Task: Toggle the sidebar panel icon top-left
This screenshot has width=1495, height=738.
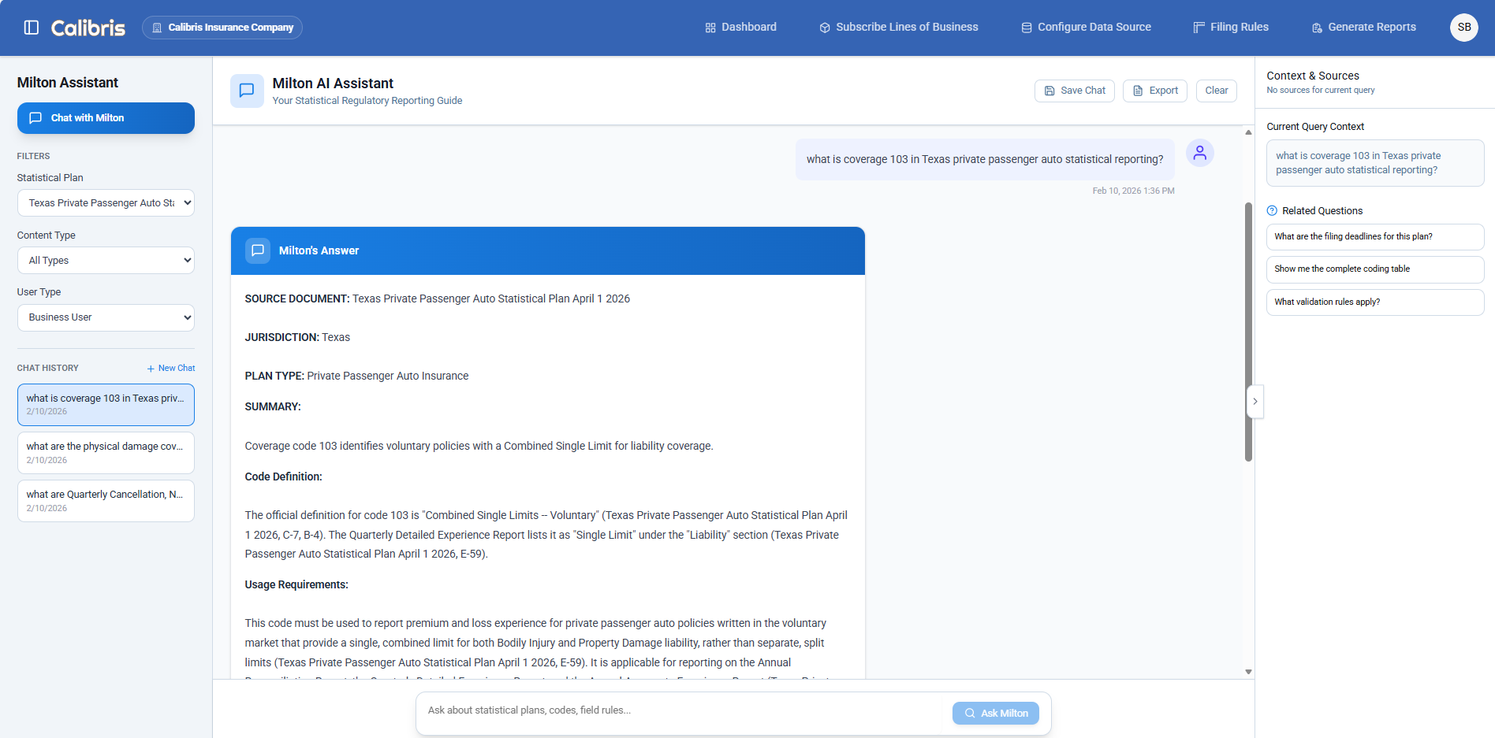Action: point(32,26)
